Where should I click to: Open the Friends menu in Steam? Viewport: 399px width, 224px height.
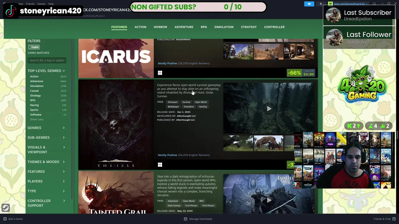coord(30,4)
